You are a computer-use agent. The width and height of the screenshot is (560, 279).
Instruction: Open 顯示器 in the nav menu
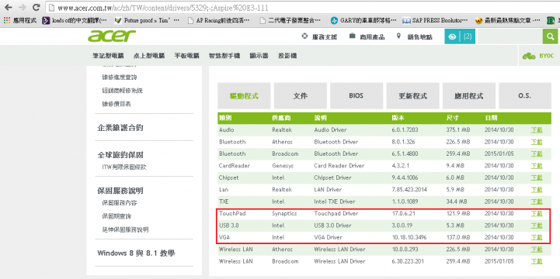coord(259,56)
